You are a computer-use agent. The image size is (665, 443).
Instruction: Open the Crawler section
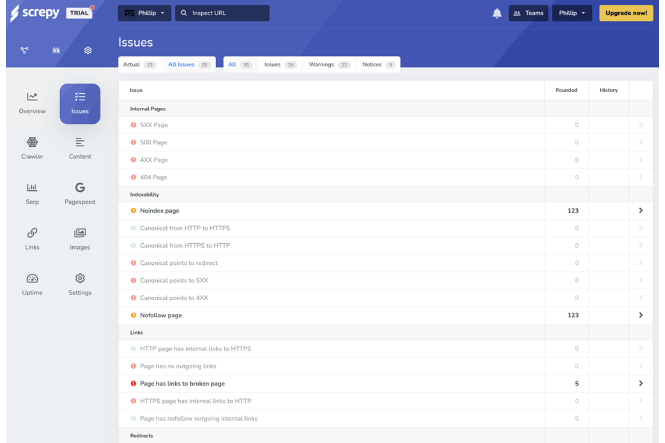[32, 149]
